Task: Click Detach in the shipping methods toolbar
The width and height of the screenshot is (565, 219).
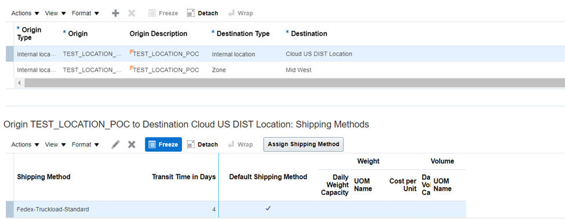Action: 202,144
